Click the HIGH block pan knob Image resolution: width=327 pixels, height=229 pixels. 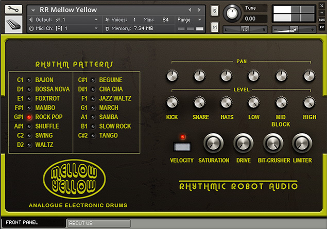309,76
